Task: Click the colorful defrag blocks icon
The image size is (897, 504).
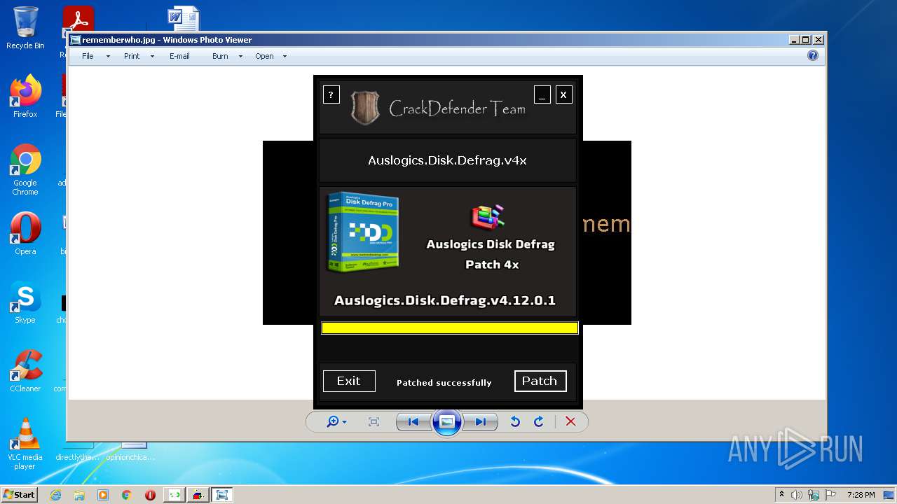Action: coord(488,217)
